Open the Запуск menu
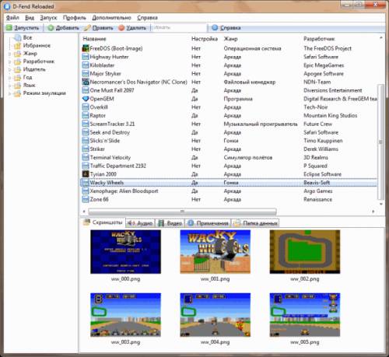This screenshot has width=389, height=357. pyautogui.click(x=48, y=18)
